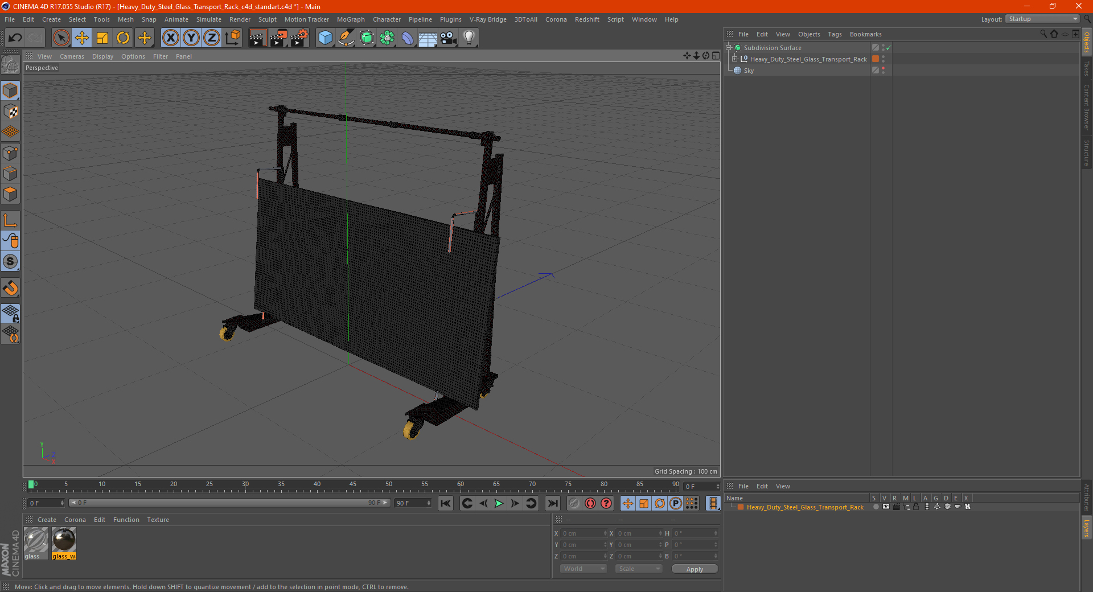Open the Bend deformer icon

tap(408, 38)
